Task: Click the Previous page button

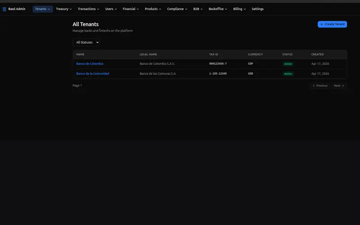Action: (320, 85)
